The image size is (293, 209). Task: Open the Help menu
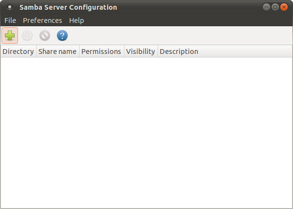click(x=76, y=20)
